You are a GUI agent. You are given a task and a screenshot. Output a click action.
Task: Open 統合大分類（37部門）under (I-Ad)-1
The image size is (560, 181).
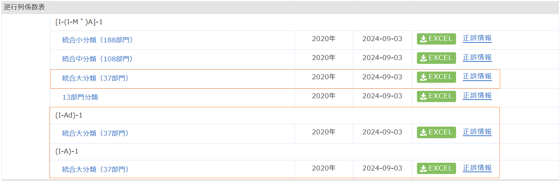click(x=95, y=133)
